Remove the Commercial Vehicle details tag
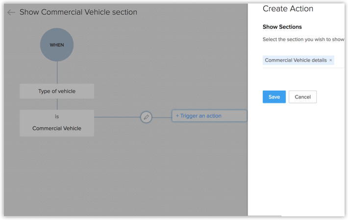The width and height of the screenshot is (348, 220). (331, 60)
